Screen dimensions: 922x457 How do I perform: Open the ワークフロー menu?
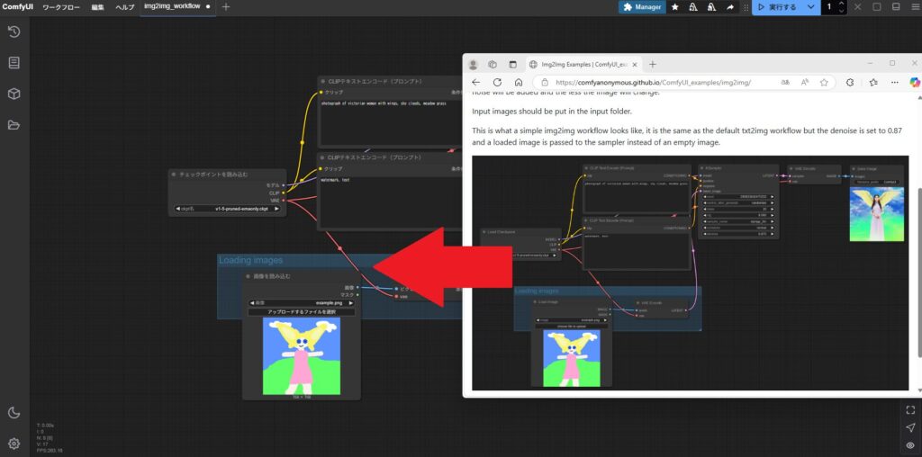(x=61, y=7)
